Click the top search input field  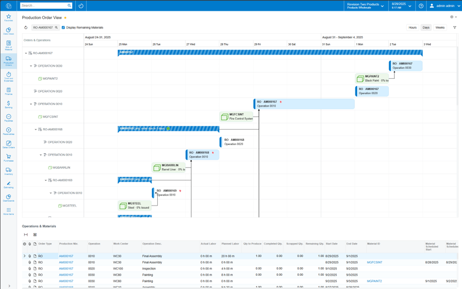[43, 6]
